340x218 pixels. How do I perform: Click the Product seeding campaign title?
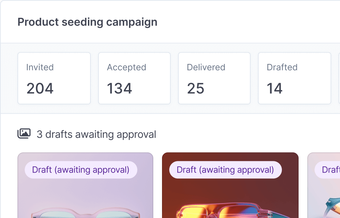[88, 22]
